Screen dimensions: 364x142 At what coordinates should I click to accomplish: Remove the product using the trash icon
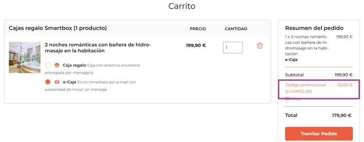point(260,46)
